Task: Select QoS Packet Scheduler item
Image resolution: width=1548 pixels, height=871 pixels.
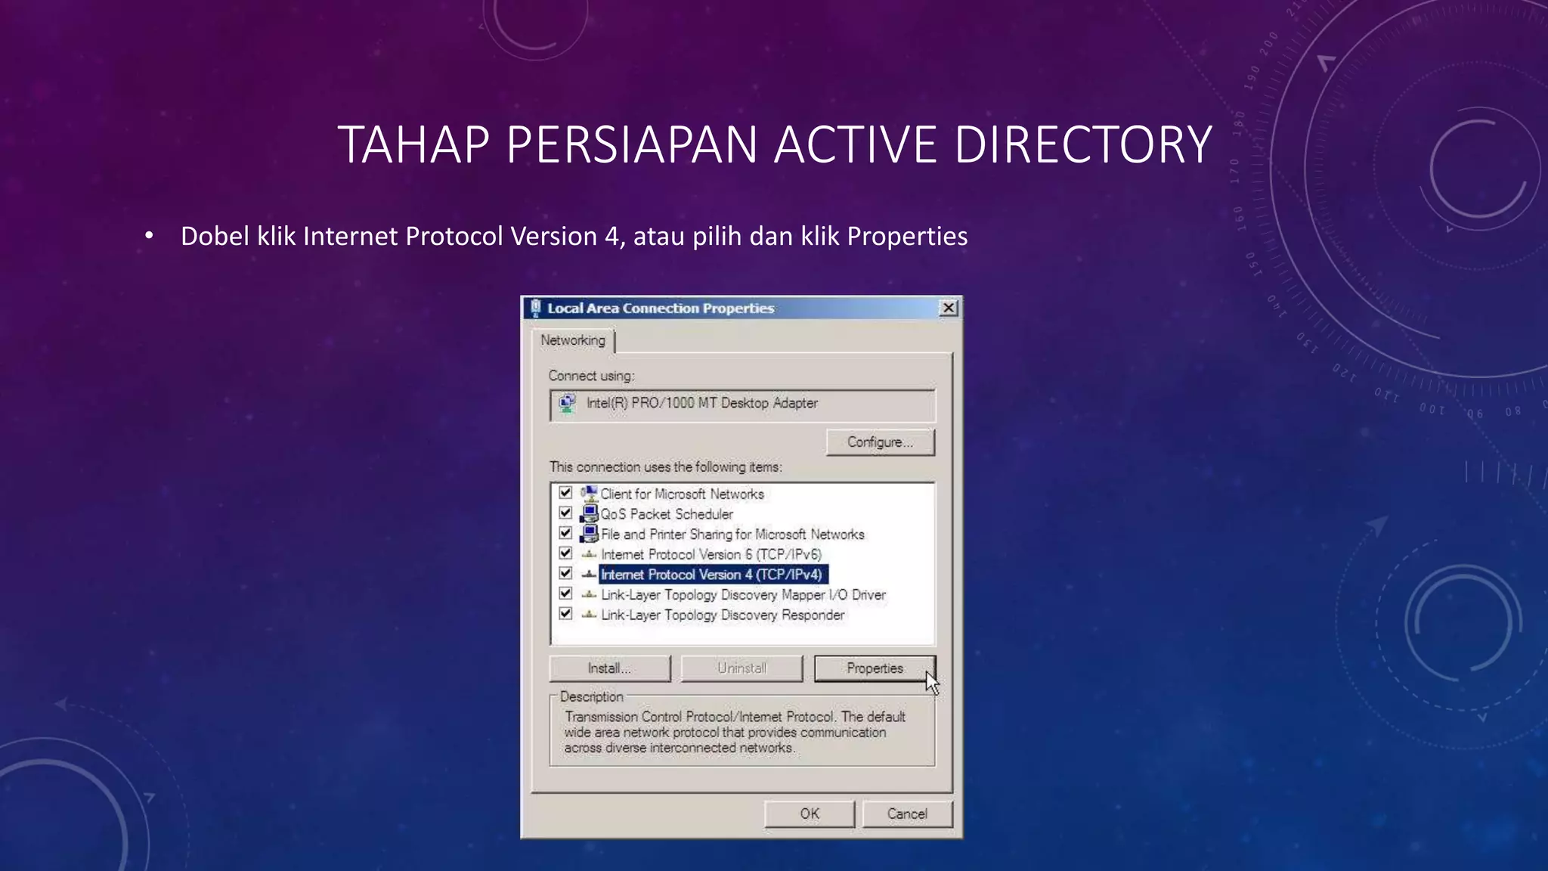Action: (667, 514)
